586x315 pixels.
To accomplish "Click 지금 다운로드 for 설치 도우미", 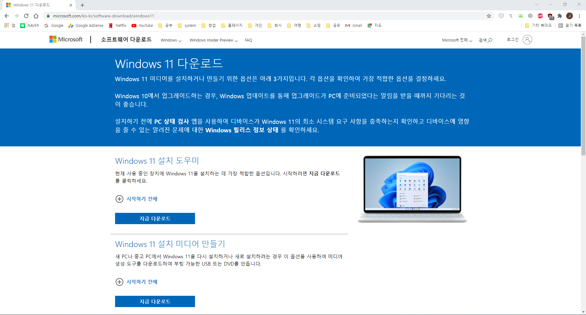I will [x=155, y=218].
